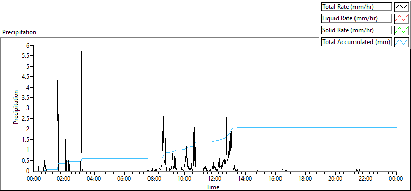This screenshot has width=411, height=191.
Task: Click the Precipitation chart title
Action: [x=19, y=32]
